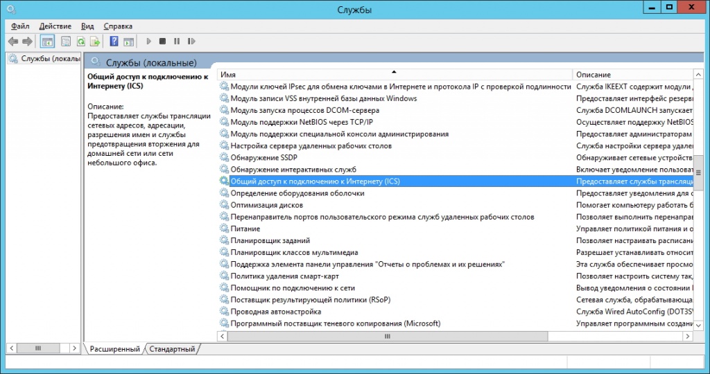
Task: Click the services list scroll down arrow
Action: [698, 325]
